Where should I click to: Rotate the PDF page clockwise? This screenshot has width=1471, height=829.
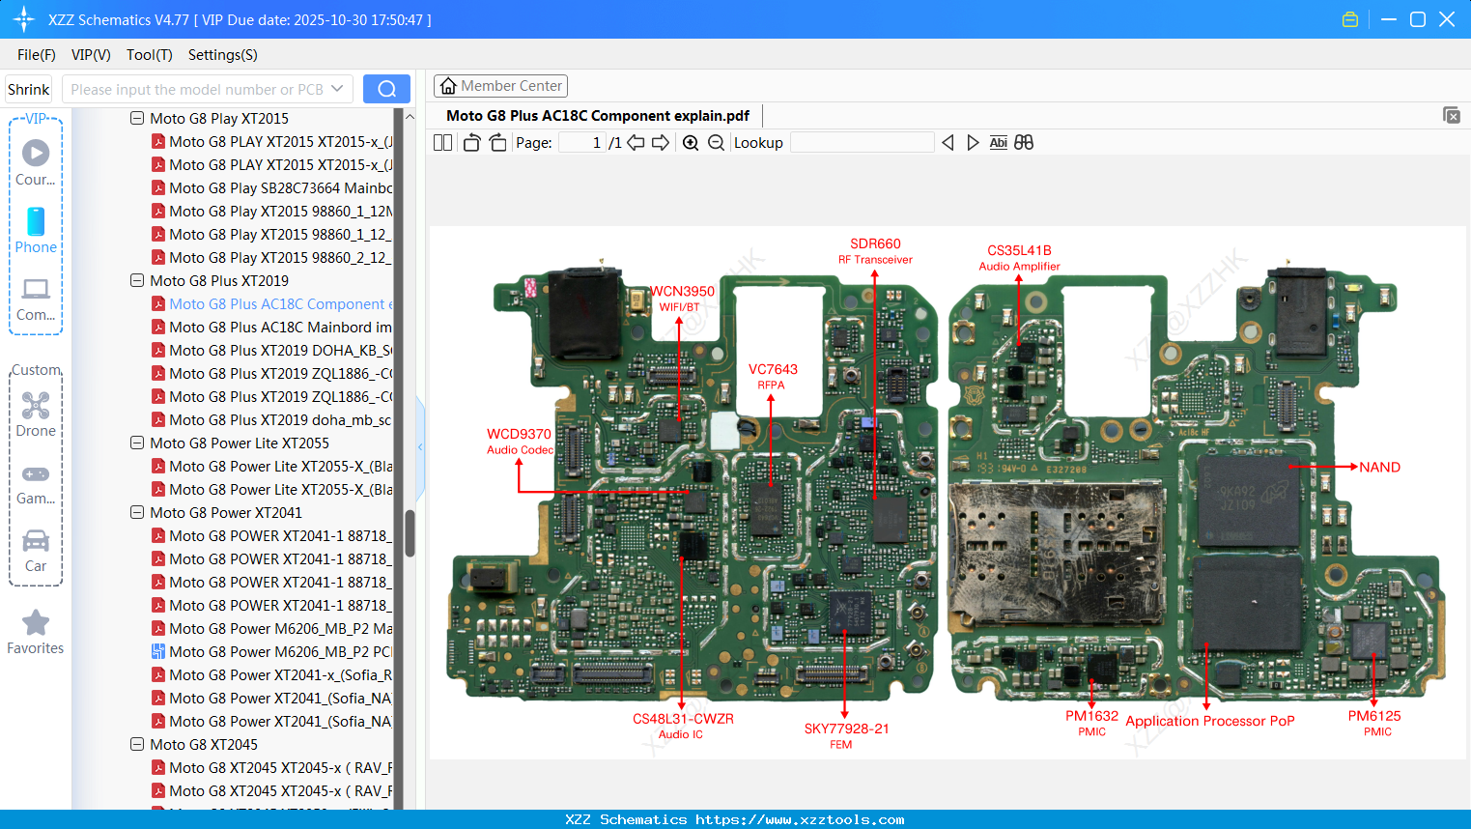tap(497, 142)
